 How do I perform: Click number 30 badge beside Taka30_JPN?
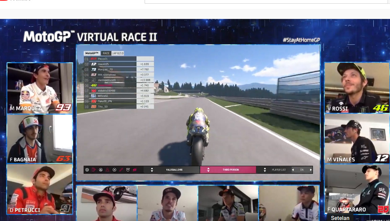[93, 101]
